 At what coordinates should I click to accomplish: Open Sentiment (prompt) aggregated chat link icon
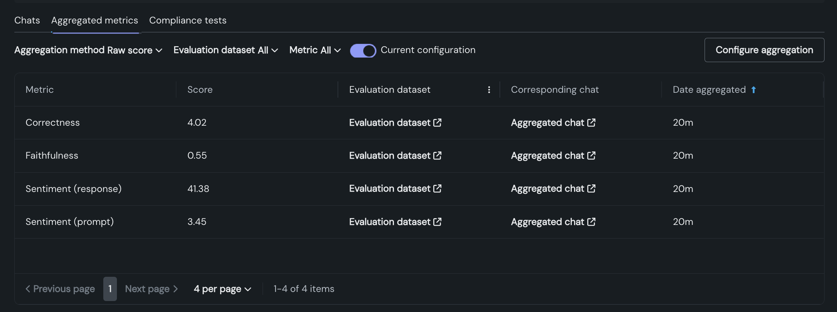tap(591, 222)
